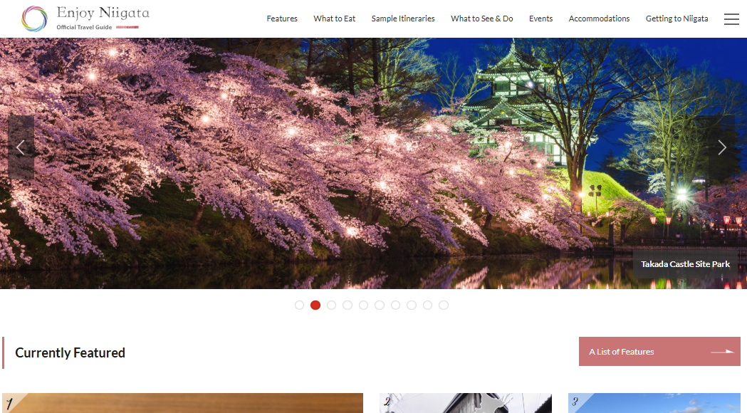Open Getting to Niigata page

click(x=677, y=19)
